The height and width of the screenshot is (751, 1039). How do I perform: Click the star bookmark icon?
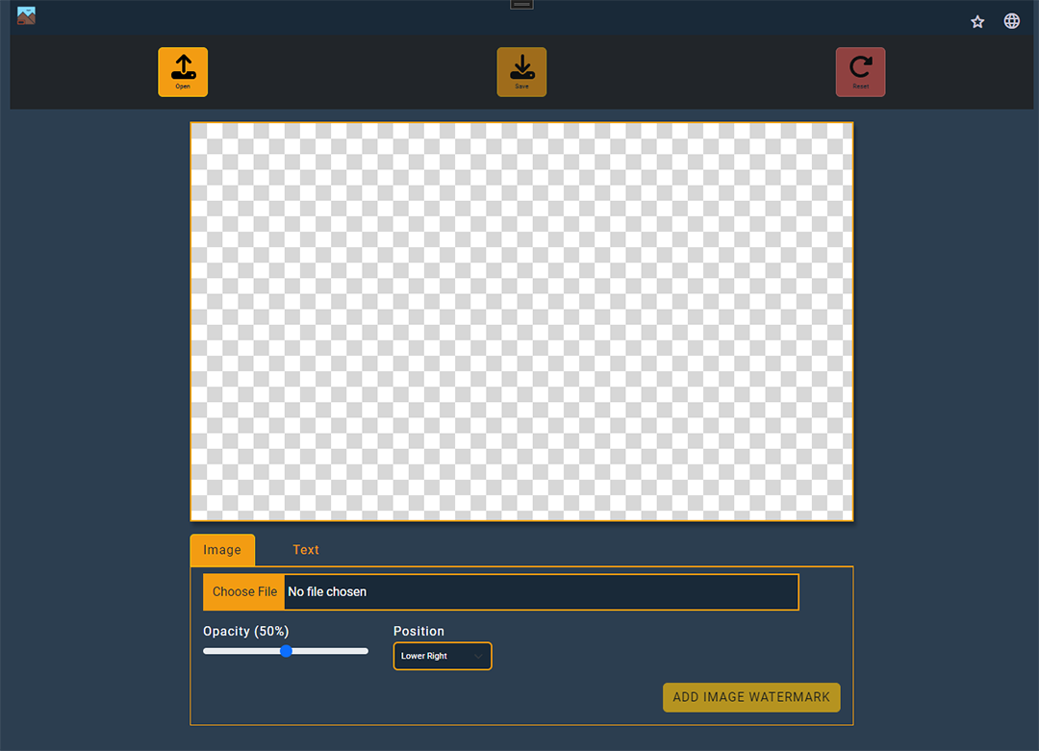pyautogui.click(x=977, y=21)
